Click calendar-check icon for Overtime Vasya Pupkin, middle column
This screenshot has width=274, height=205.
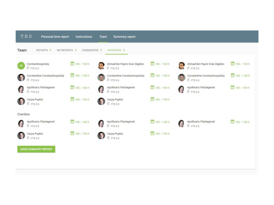pyautogui.click(x=152, y=133)
